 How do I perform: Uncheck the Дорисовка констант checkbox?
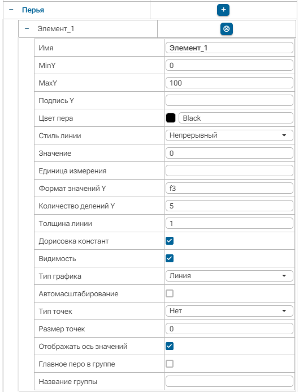pyautogui.click(x=170, y=241)
